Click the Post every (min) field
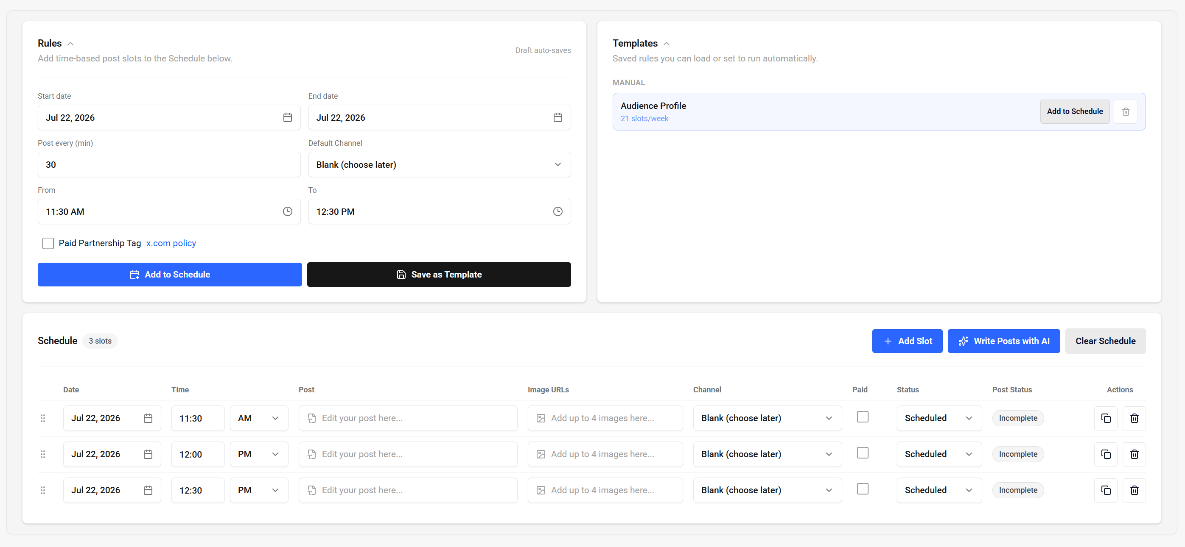This screenshot has height=547, width=1185. coord(169,164)
